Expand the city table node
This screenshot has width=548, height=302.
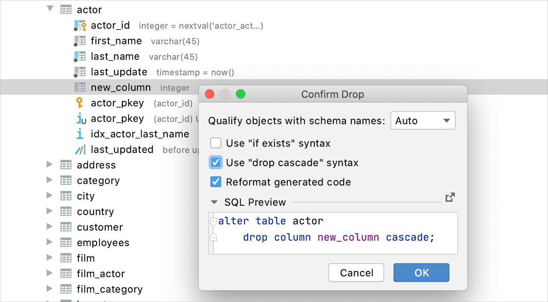point(50,196)
